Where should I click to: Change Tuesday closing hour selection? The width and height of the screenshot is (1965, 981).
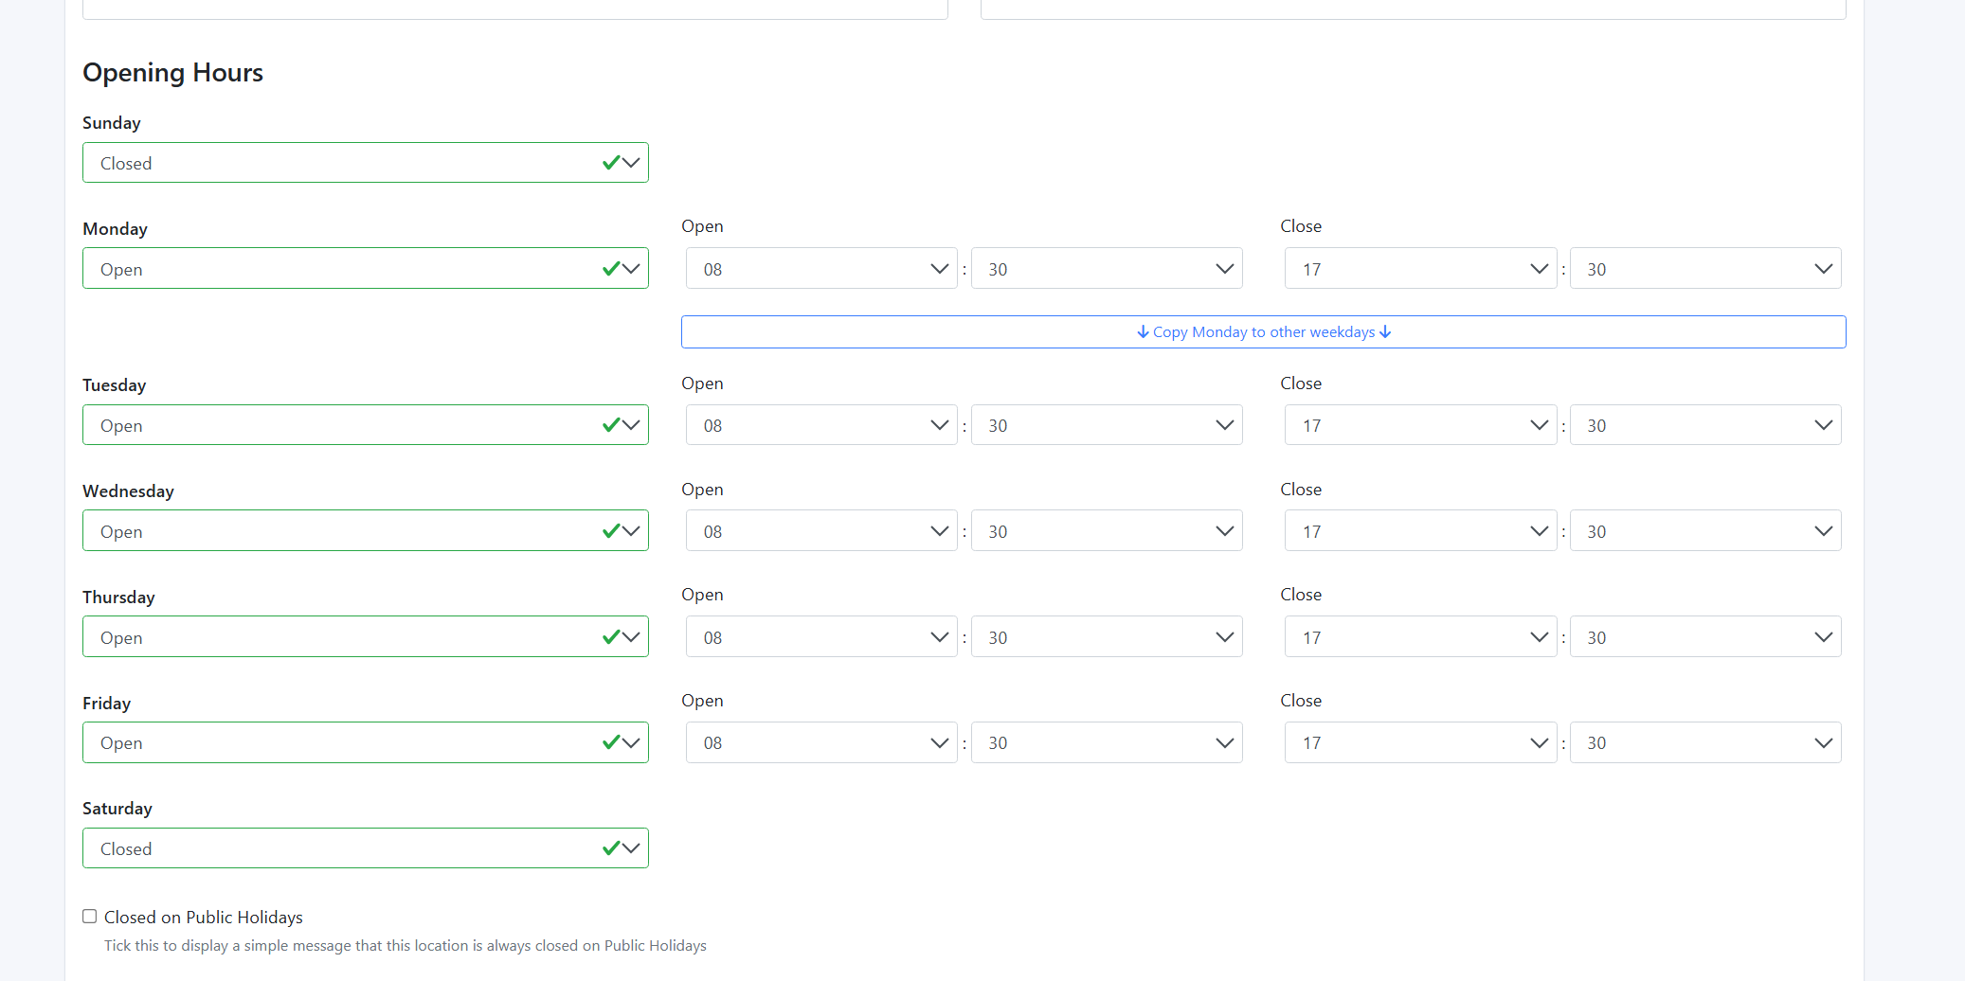click(1420, 425)
